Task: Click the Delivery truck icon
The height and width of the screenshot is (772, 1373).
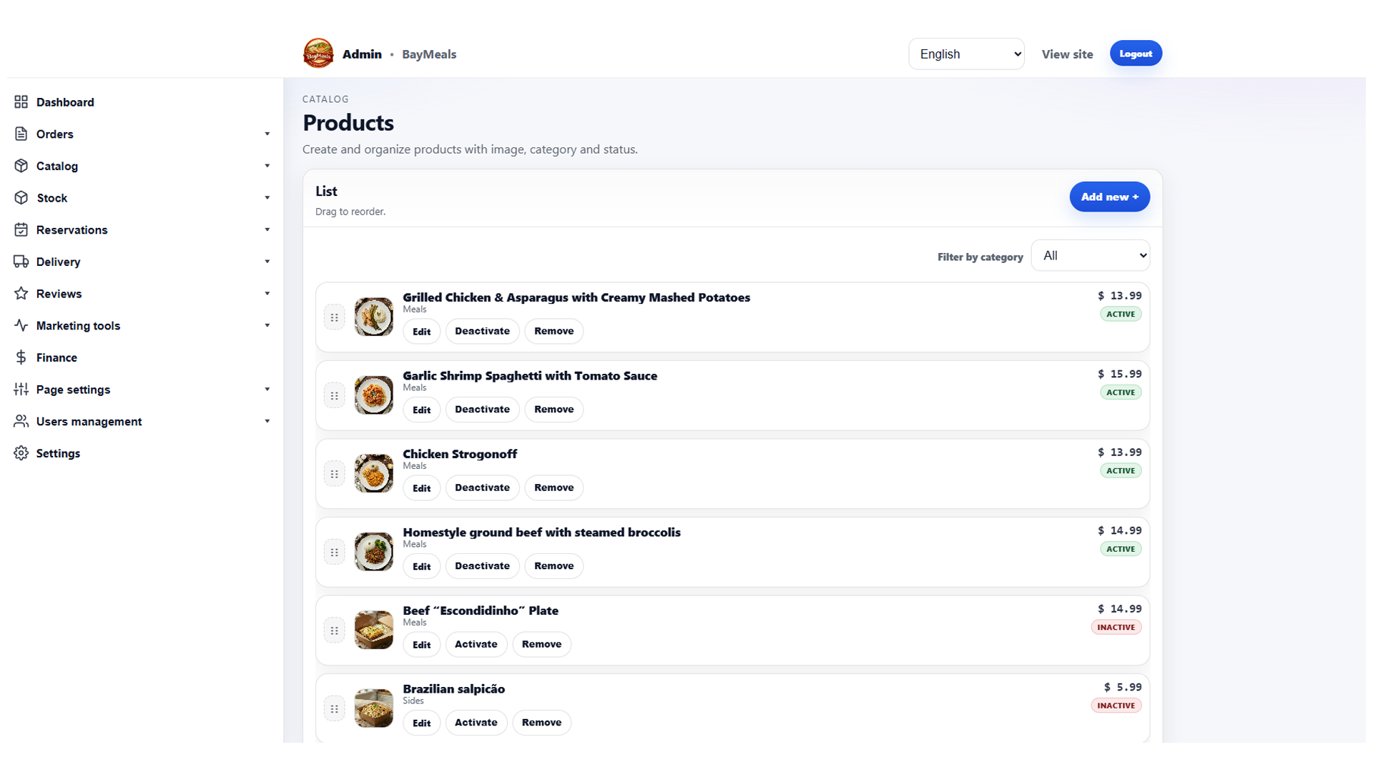Action: click(21, 262)
